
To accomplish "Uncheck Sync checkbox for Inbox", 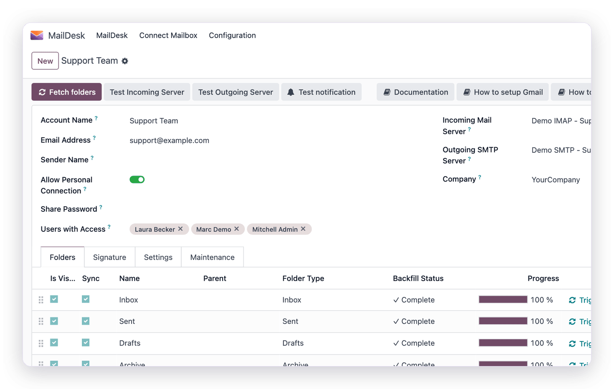I will 86,299.
